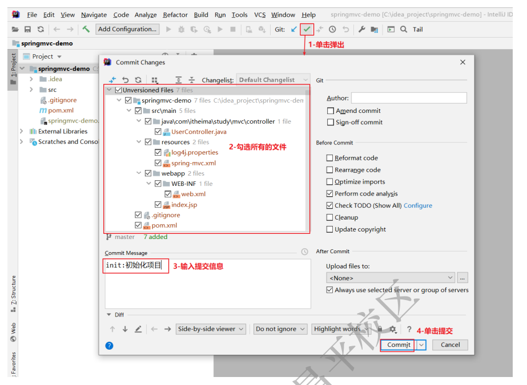Click the Refresh icon in commit dialog
This screenshot has width=527, height=385.
(138, 80)
